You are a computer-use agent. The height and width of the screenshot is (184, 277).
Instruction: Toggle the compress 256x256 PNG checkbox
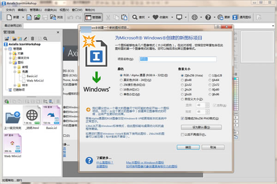(182, 119)
